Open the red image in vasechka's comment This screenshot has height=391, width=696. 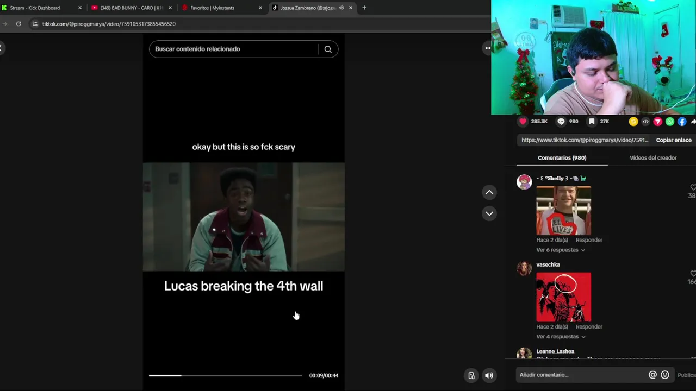pos(563,297)
